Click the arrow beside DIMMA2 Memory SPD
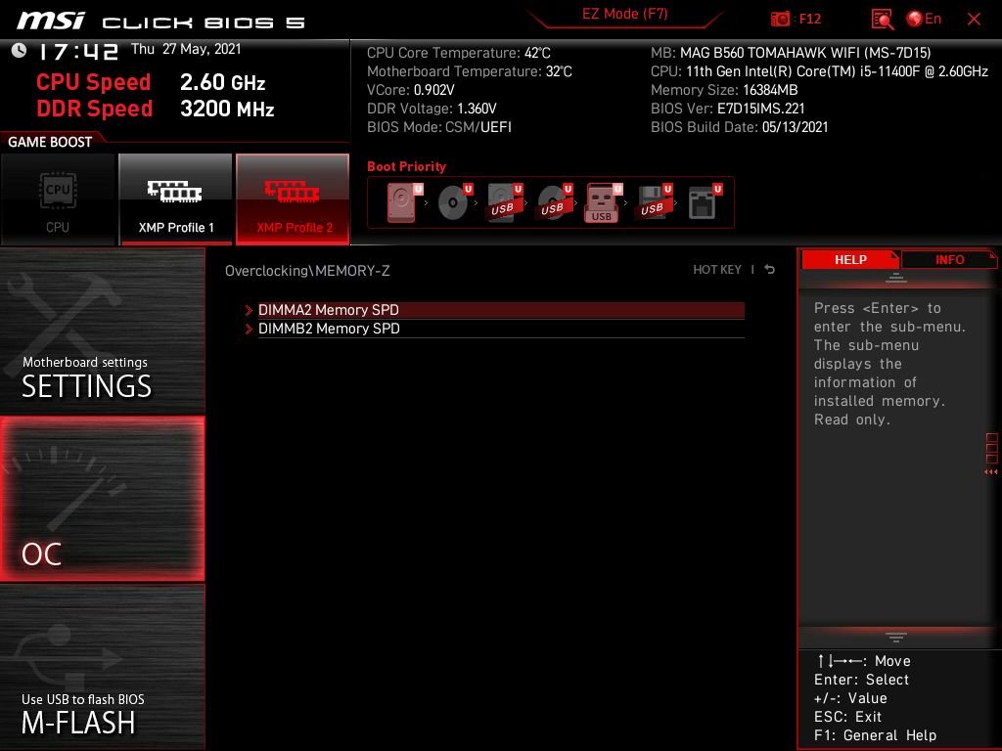1002x751 pixels. tap(249, 310)
